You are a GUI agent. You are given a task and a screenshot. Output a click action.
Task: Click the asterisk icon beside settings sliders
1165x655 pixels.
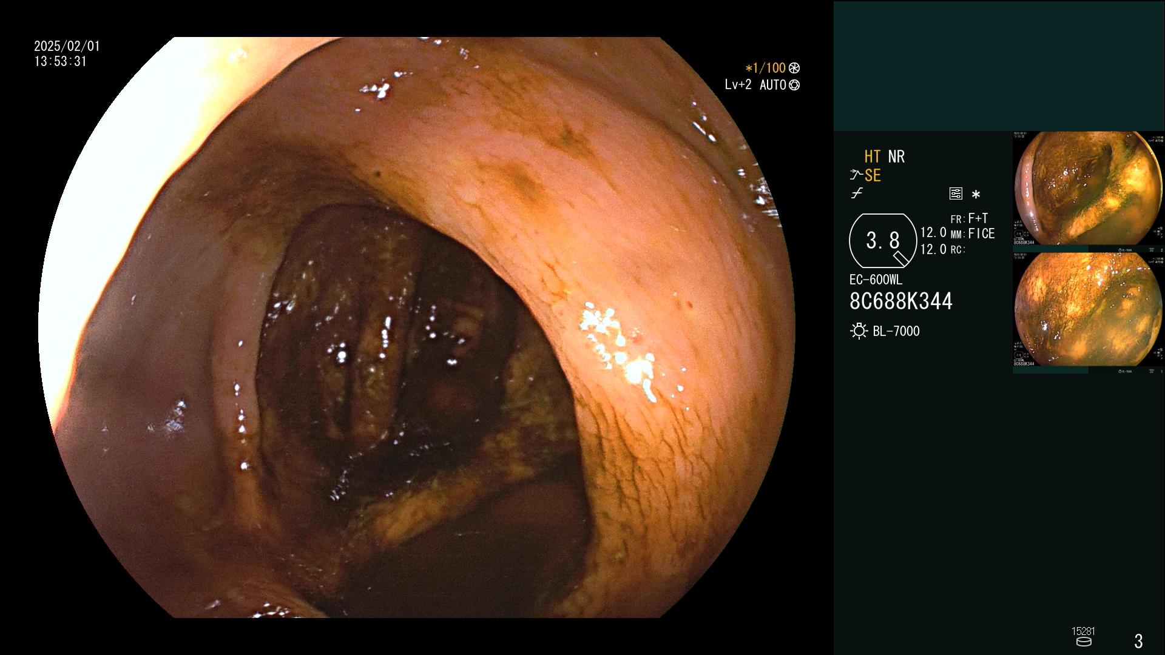[x=976, y=194]
